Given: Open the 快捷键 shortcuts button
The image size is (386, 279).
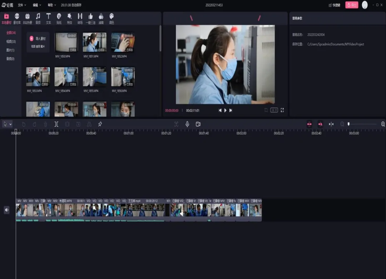Looking at the screenshot, I should point(334,5).
